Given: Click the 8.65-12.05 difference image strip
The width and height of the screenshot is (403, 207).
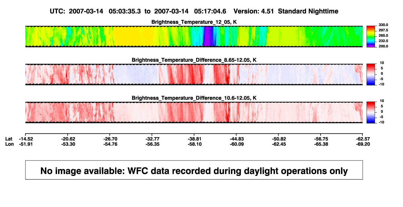Looking at the screenshot, I should click(x=194, y=74).
